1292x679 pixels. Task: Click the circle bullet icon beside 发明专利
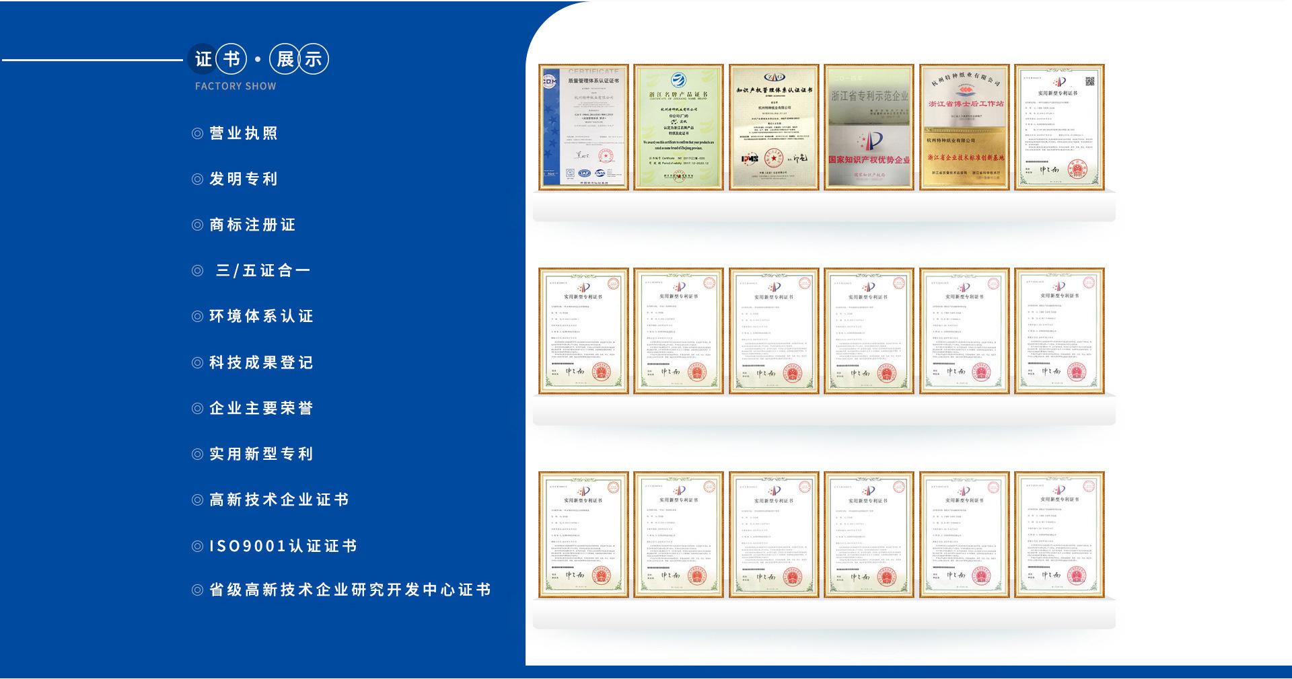tap(197, 179)
